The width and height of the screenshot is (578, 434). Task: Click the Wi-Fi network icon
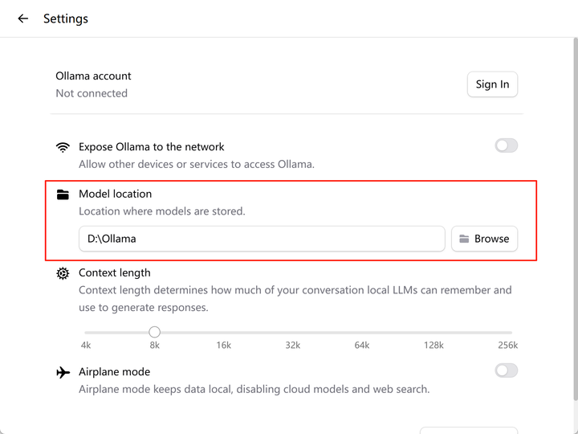63,147
